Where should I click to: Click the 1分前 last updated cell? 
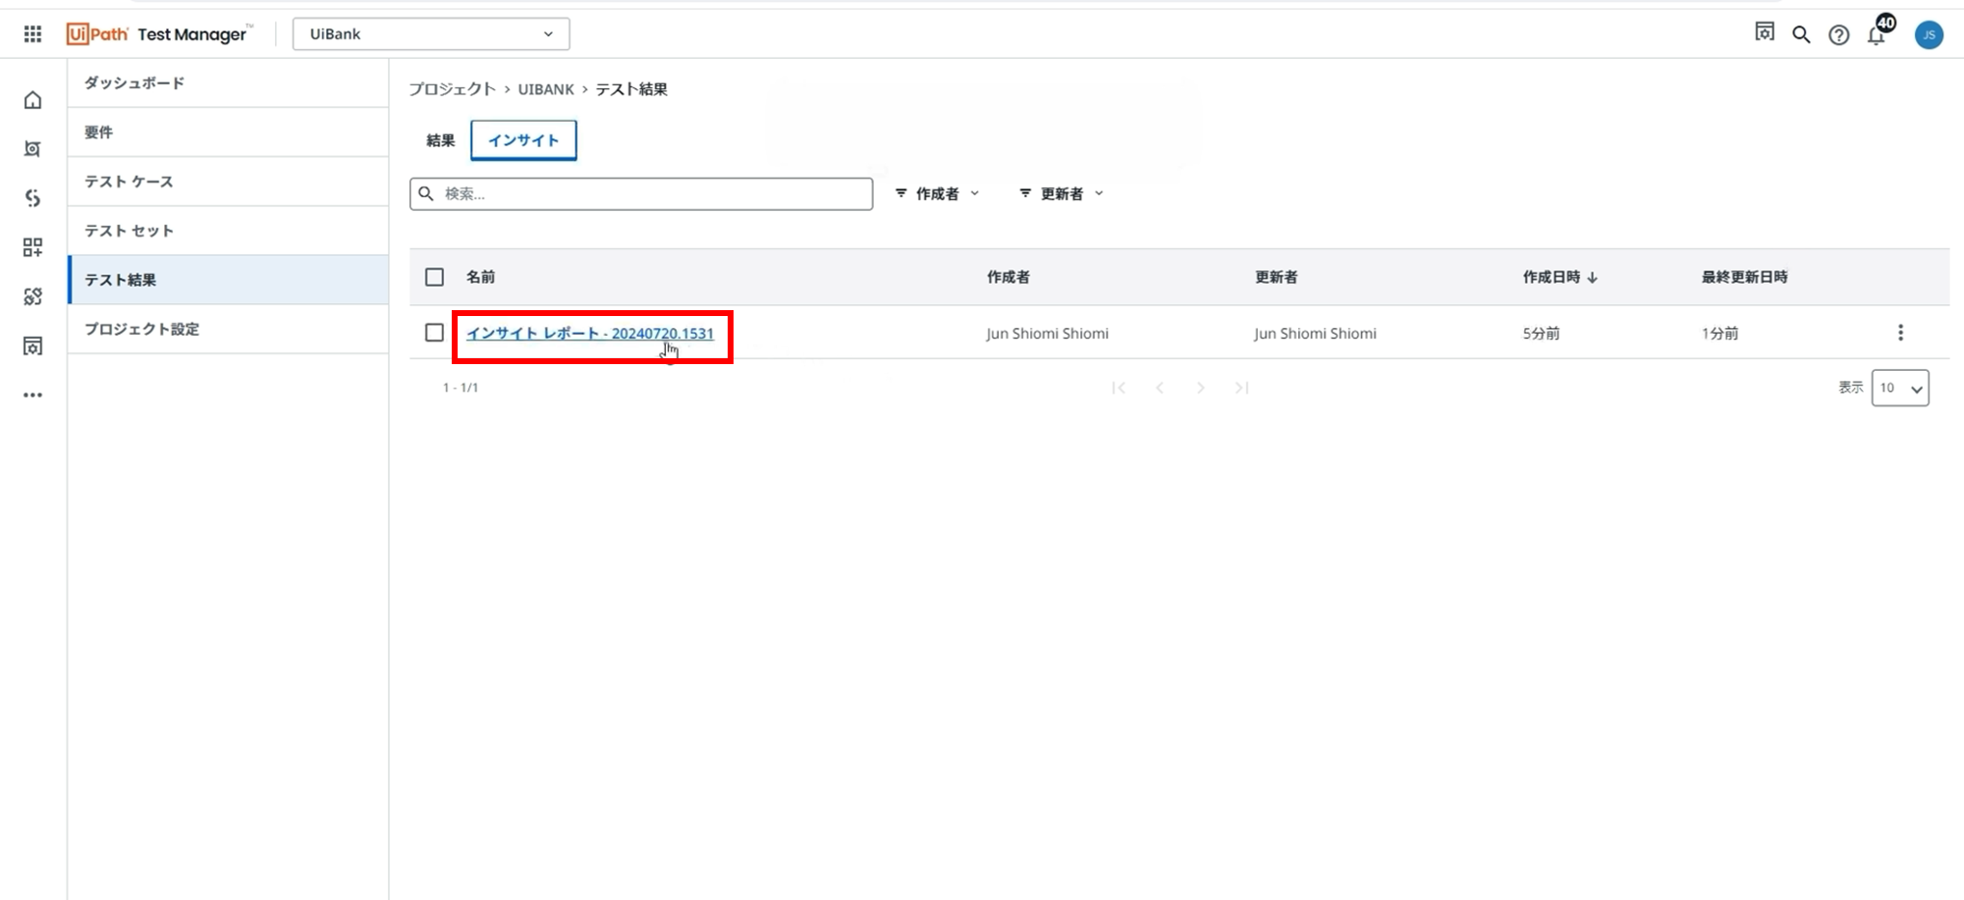click(x=1719, y=334)
